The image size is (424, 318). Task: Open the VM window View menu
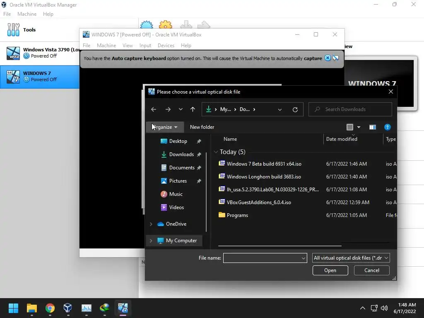[x=128, y=46]
